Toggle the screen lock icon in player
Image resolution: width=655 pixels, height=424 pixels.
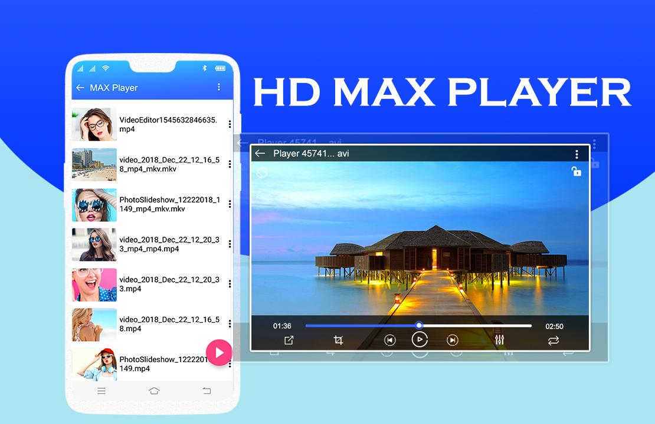(x=576, y=171)
